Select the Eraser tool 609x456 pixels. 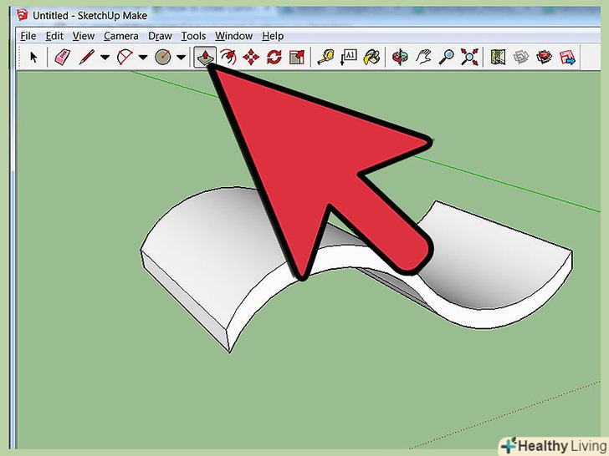point(62,57)
